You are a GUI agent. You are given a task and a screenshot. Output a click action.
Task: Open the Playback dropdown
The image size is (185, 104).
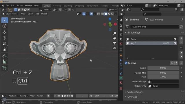coord(14,96)
